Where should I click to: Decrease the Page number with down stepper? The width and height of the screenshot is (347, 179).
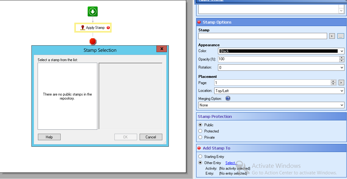[x=333, y=84]
